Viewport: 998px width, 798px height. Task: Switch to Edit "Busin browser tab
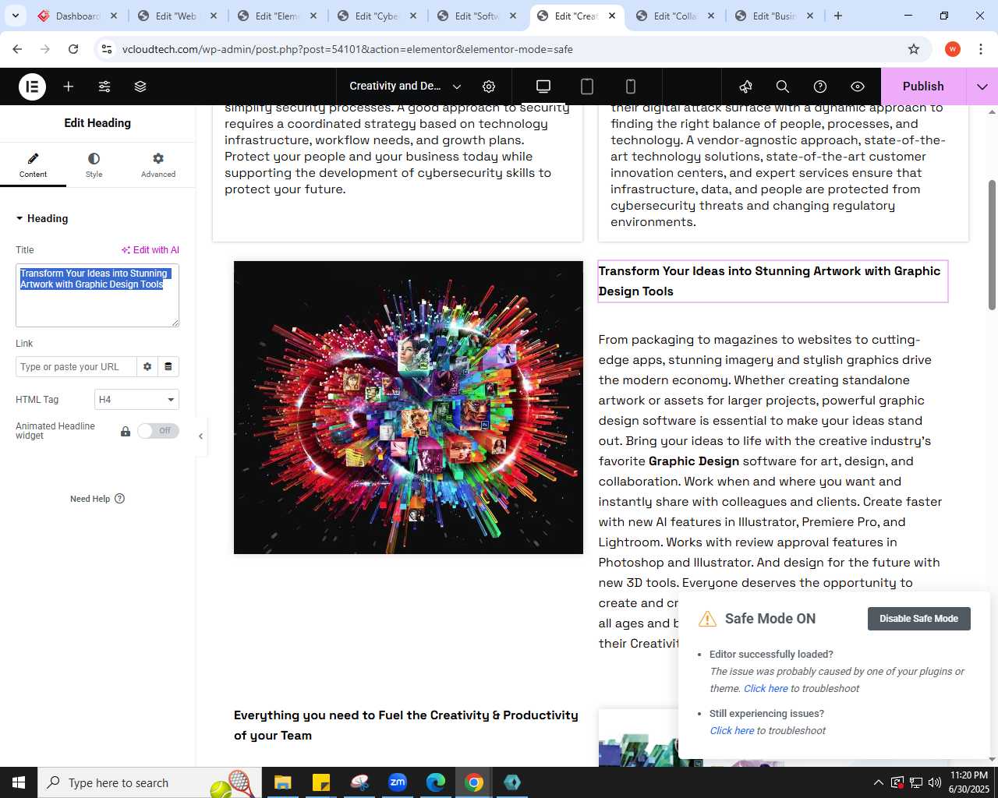click(x=774, y=16)
